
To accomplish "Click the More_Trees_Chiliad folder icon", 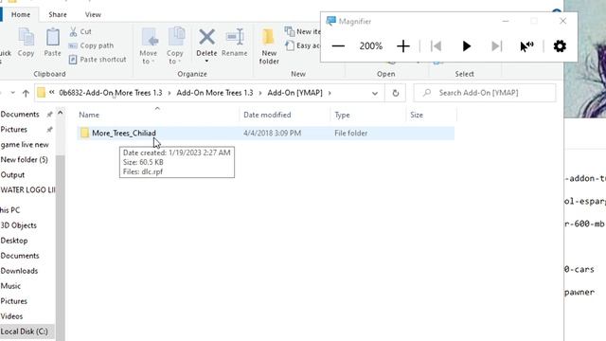I will click(x=84, y=133).
